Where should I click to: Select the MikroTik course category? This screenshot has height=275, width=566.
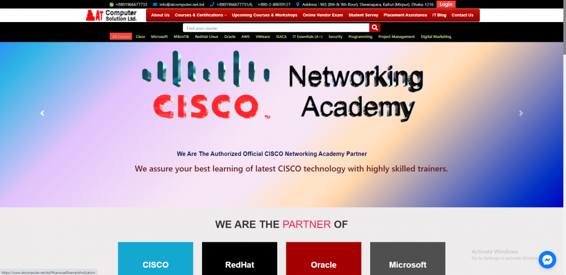181,37
